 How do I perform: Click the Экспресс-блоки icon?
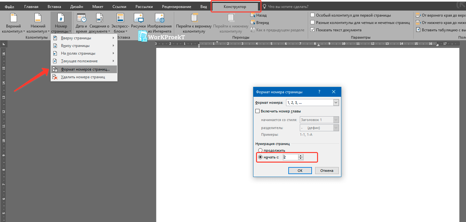120,18
